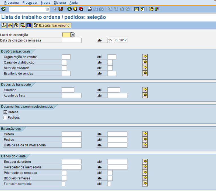Click the green Enter checkmark icon
The height and width of the screenshot is (191, 216).
click(3, 9)
